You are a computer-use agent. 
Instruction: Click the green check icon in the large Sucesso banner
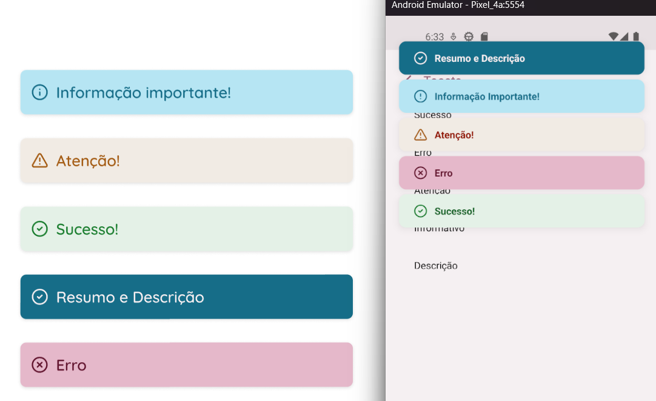point(39,229)
